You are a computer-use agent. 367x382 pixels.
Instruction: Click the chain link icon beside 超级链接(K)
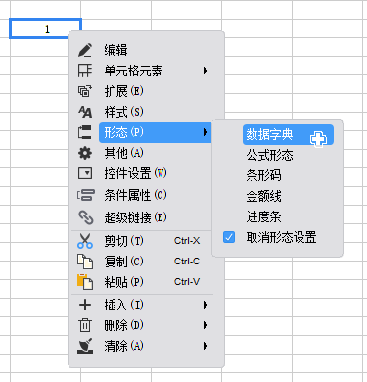tap(86, 217)
